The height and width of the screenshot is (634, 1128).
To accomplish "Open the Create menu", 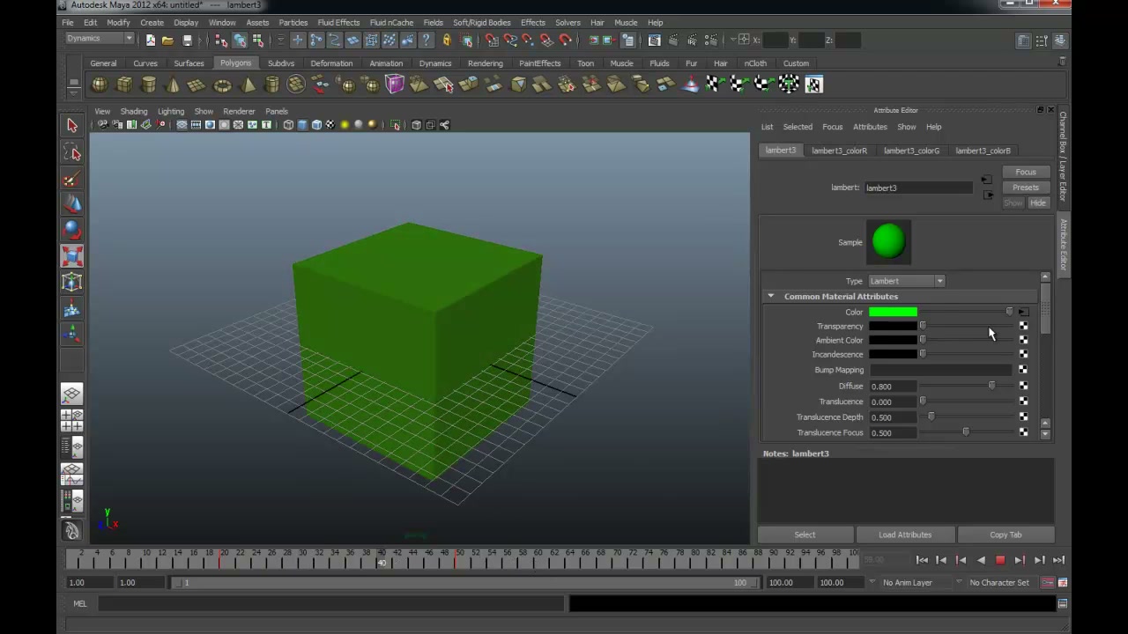I will 152,22.
